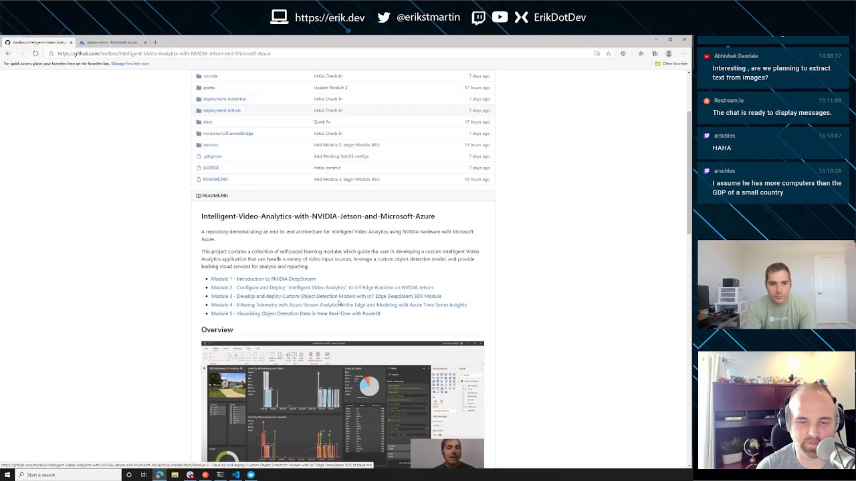Open the .gitignore file
The image size is (856, 481).
(212, 156)
